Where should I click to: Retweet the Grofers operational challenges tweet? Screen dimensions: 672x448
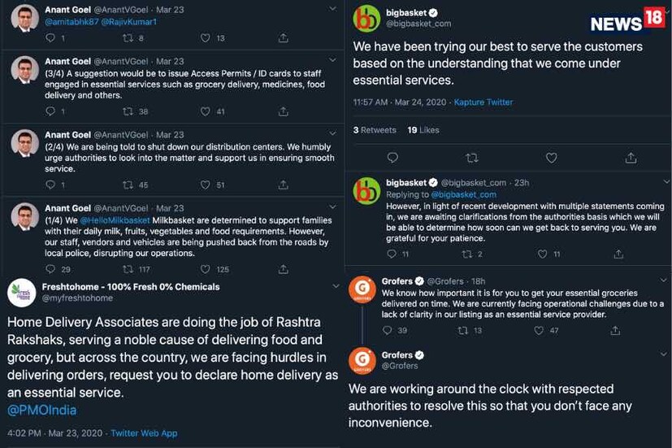[465, 331]
